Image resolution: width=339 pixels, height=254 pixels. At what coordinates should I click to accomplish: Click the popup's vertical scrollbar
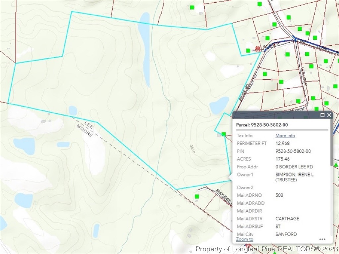[331, 149]
